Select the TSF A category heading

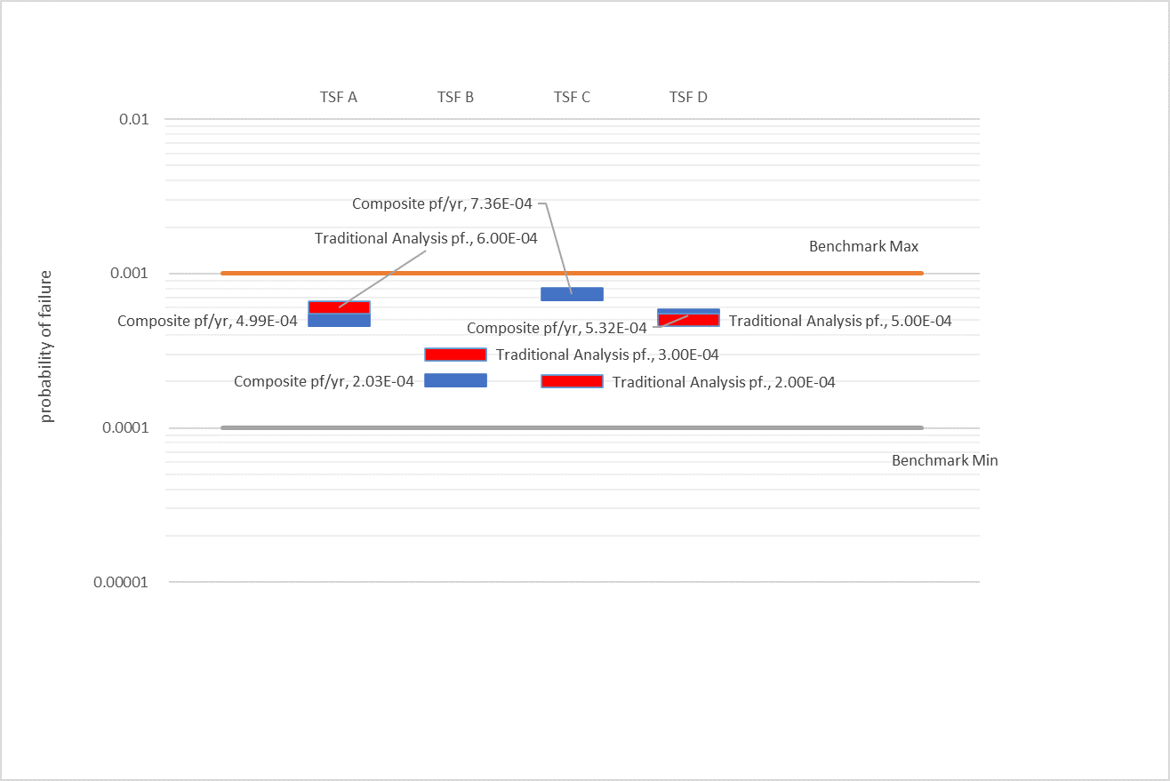[339, 97]
